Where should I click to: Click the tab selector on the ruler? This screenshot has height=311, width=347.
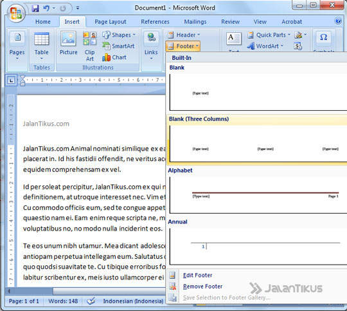tap(11, 80)
